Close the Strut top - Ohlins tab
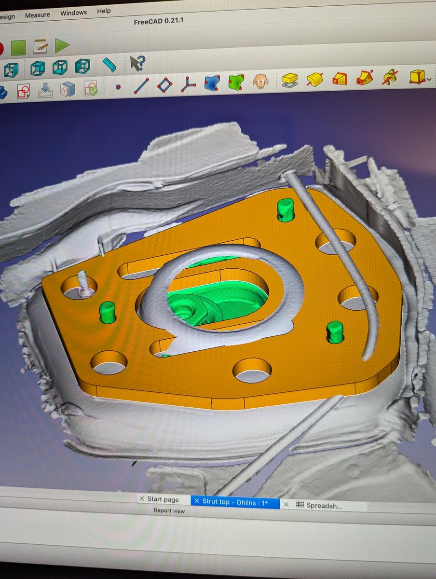 (x=196, y=501)
